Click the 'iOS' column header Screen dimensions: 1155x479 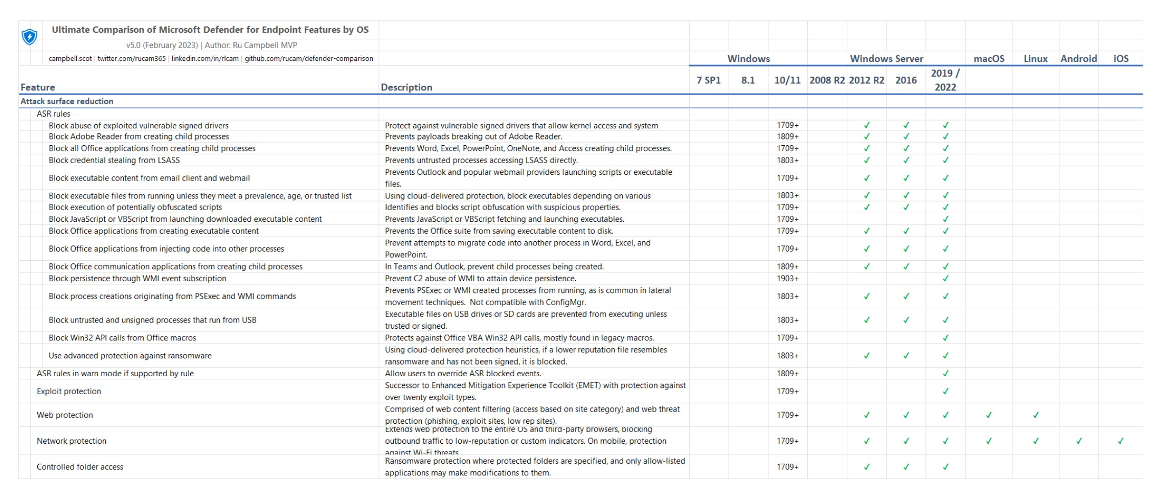(x=1121, y=59)
